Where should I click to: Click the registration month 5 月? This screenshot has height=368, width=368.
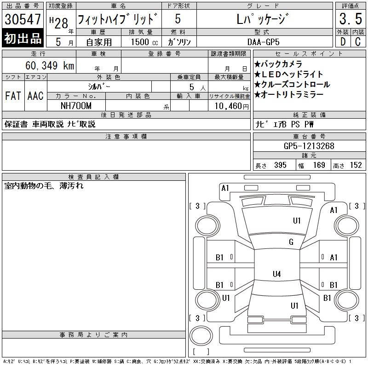coord(64,42)
